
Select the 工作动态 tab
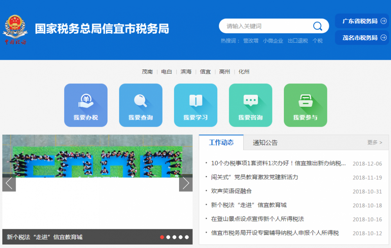point(221,142)
